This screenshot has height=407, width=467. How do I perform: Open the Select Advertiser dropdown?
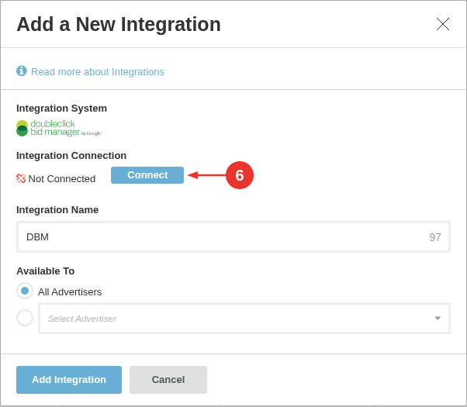click(244, 319)
